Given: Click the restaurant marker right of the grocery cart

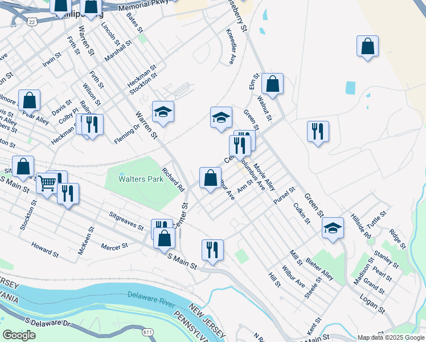Looking at the screenshot, I should [68, 193].
